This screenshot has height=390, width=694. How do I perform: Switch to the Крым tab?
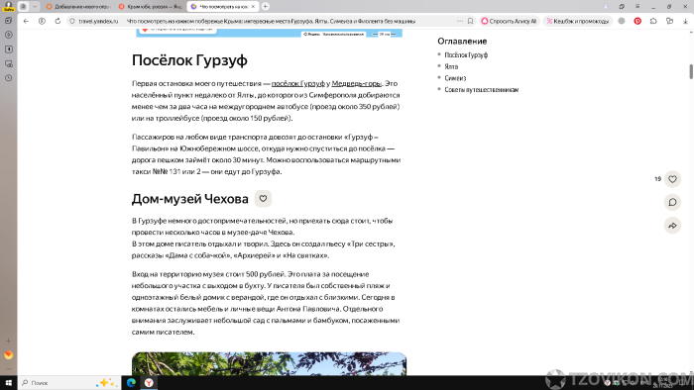151,6
